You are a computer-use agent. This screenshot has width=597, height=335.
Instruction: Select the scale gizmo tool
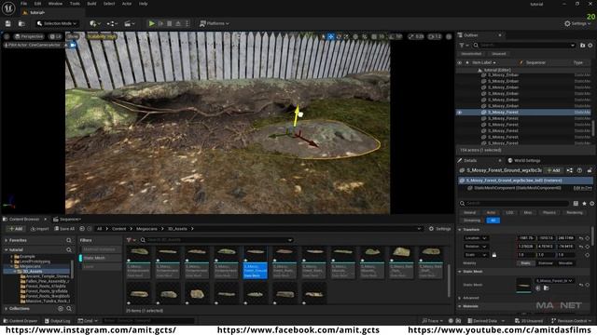[346, 36]
